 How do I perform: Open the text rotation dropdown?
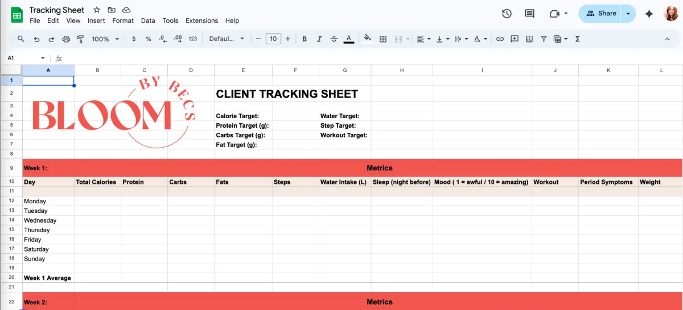(x=481, y=39)
